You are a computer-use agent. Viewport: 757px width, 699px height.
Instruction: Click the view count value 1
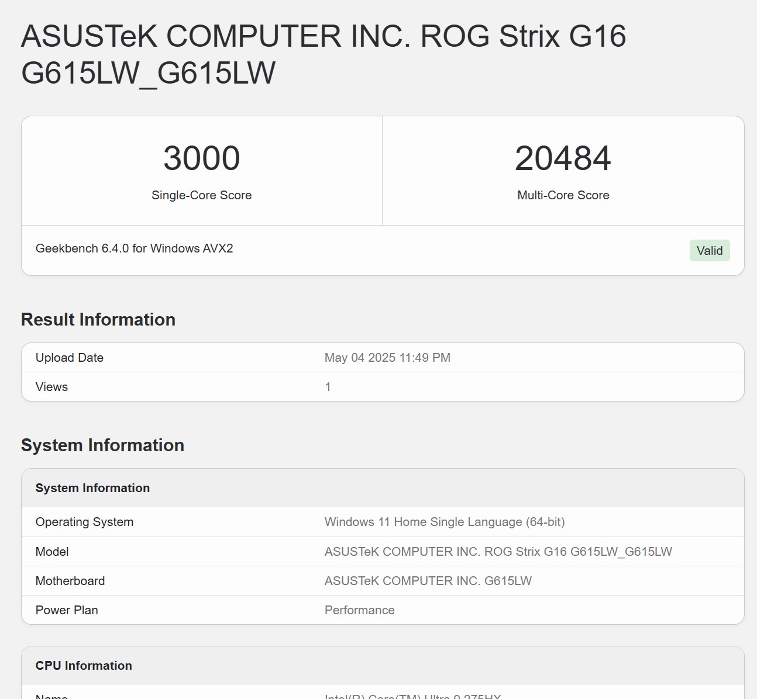(328, 387)
